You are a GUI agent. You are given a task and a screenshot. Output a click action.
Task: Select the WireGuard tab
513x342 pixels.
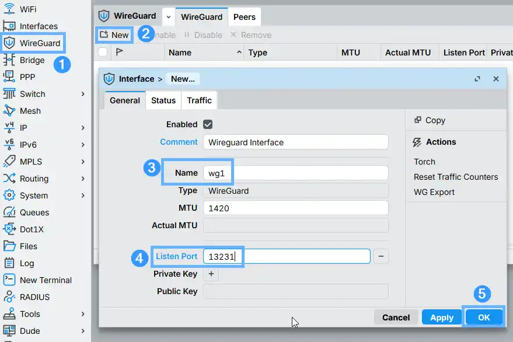point(201,17)
